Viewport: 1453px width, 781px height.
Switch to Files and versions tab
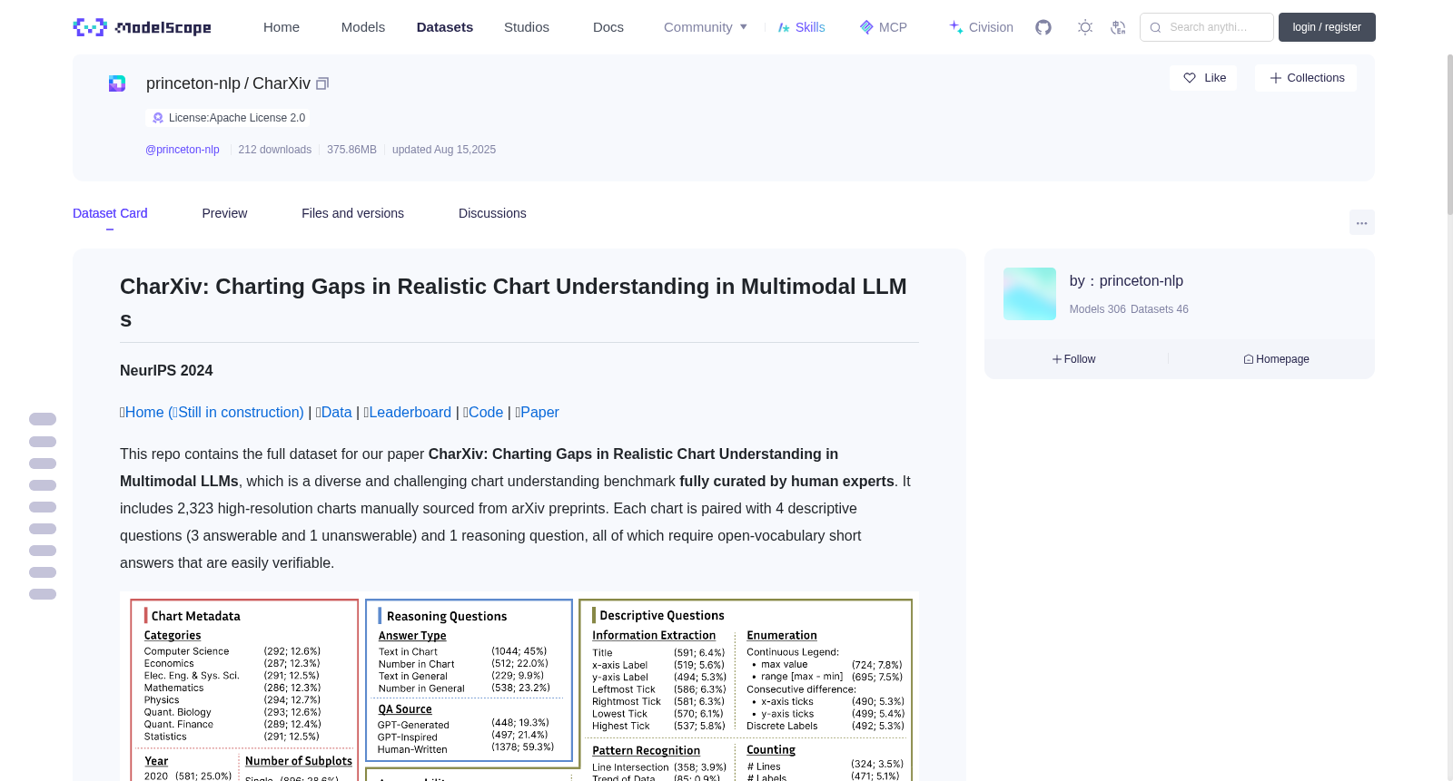pos(352,213)
